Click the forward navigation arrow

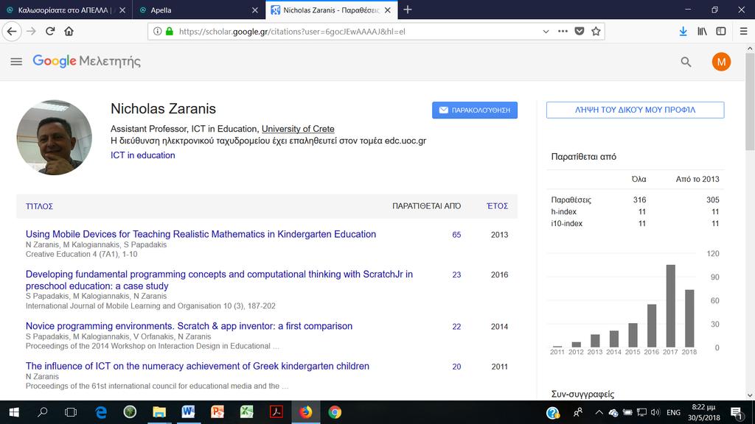coord(31,31)
